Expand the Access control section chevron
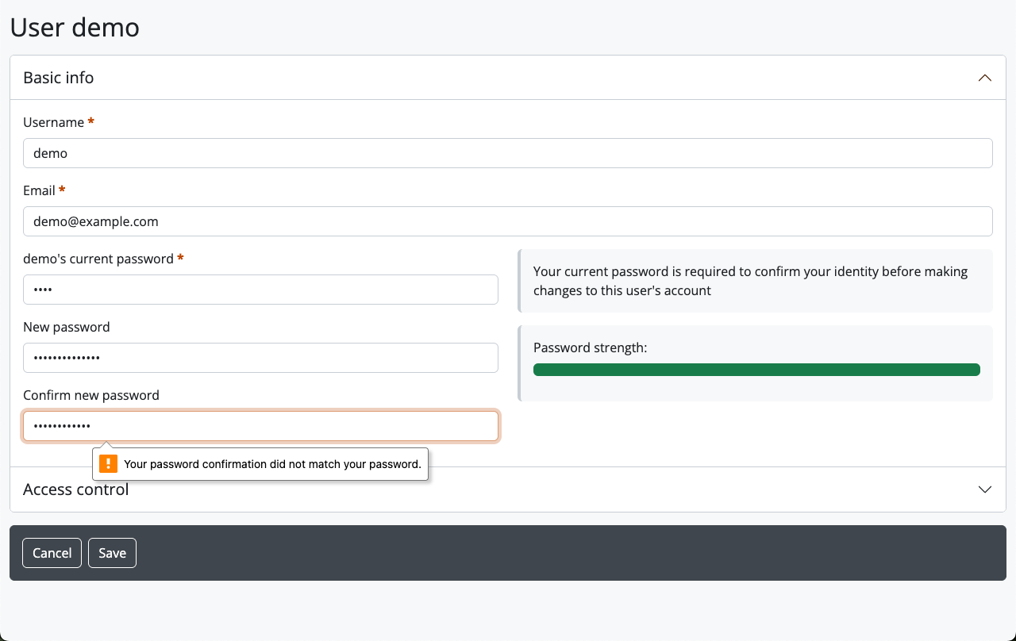The height and width of the screenshot is (641, 1016). click(984, 489)
